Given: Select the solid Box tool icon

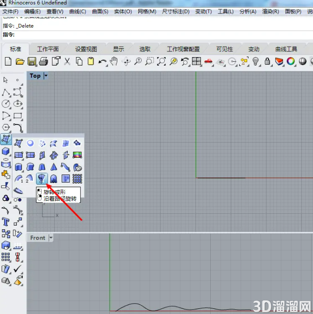Looking at the screenshot, I should point(6,151).
